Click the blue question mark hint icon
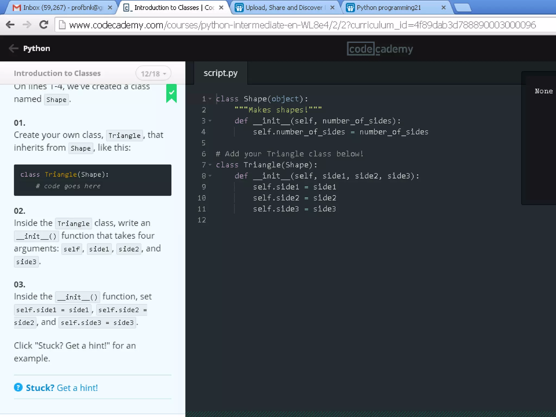 point(18,387)
